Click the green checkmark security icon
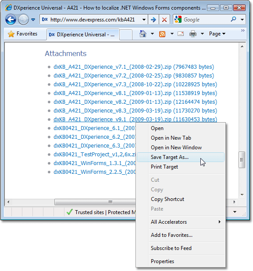The width and height of the screenshot is (253, 271). [x=70, y=212]
